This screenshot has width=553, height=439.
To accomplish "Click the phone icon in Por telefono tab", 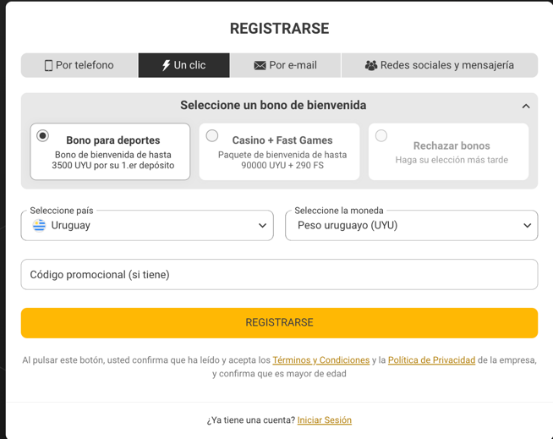I will [x=48, y=66].
